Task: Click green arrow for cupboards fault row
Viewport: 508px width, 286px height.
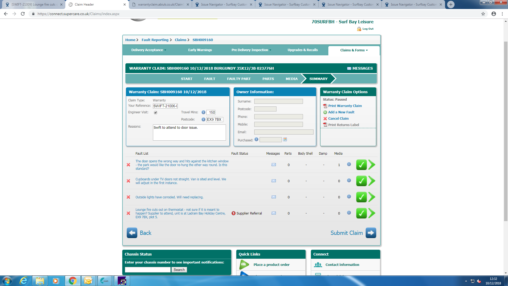Action: (x=372, y=181)
